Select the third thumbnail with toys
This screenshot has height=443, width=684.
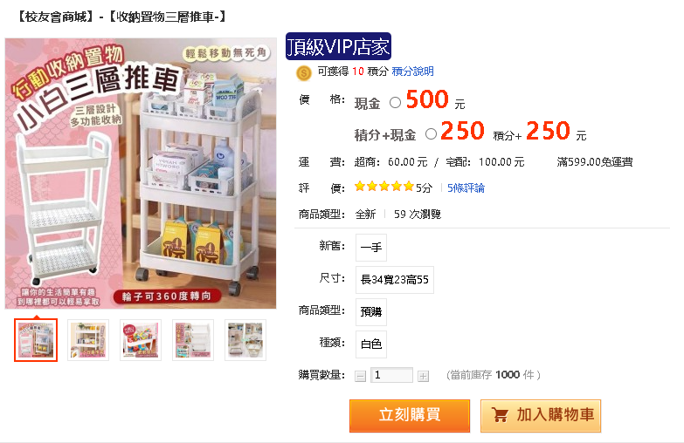(141, 340)
